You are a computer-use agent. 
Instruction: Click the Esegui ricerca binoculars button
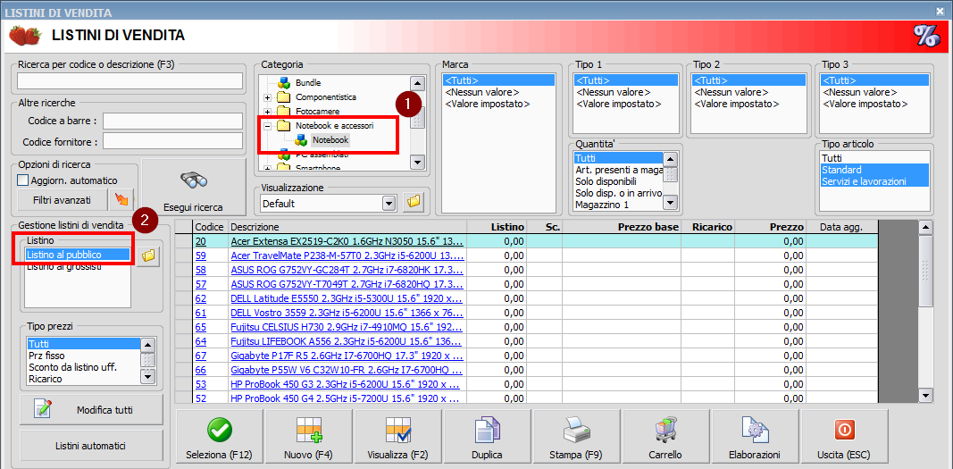193,186
